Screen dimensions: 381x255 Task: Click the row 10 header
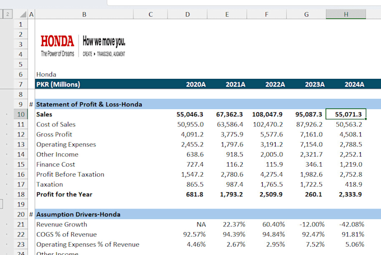pos(21,114)
